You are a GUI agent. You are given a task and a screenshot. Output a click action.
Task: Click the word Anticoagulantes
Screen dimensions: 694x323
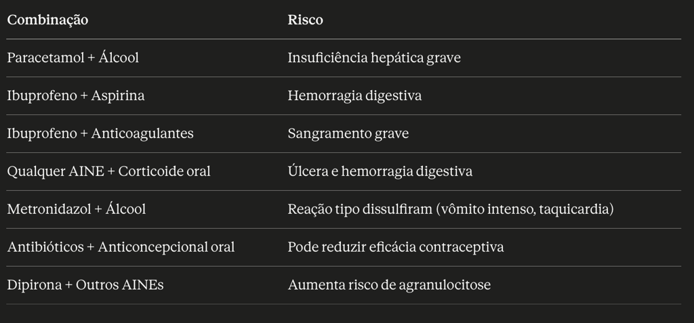click(142, 133)
